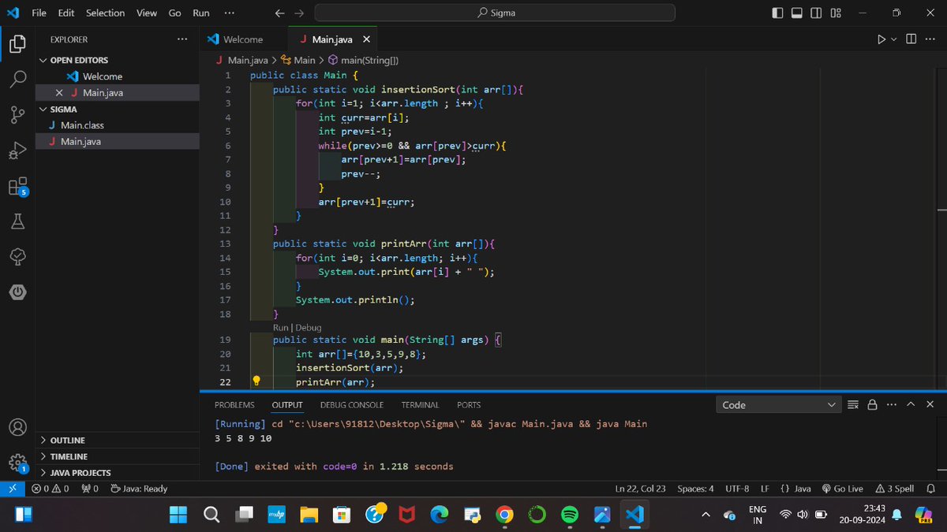
Task: Open the Selection menu
Action: coord(105,13)
